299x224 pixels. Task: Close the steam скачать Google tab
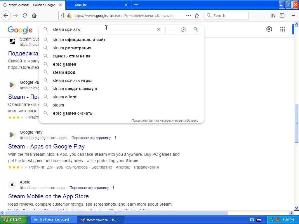60,5
